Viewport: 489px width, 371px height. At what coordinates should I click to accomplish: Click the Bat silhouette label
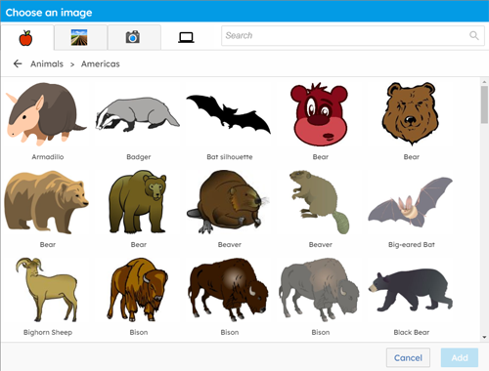230,157
